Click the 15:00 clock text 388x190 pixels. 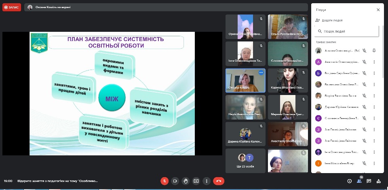pos(8,181)
